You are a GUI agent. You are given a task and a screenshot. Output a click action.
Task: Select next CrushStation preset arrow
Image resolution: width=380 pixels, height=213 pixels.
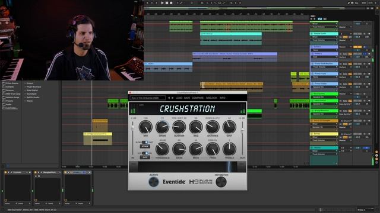[x=173, y=98]
